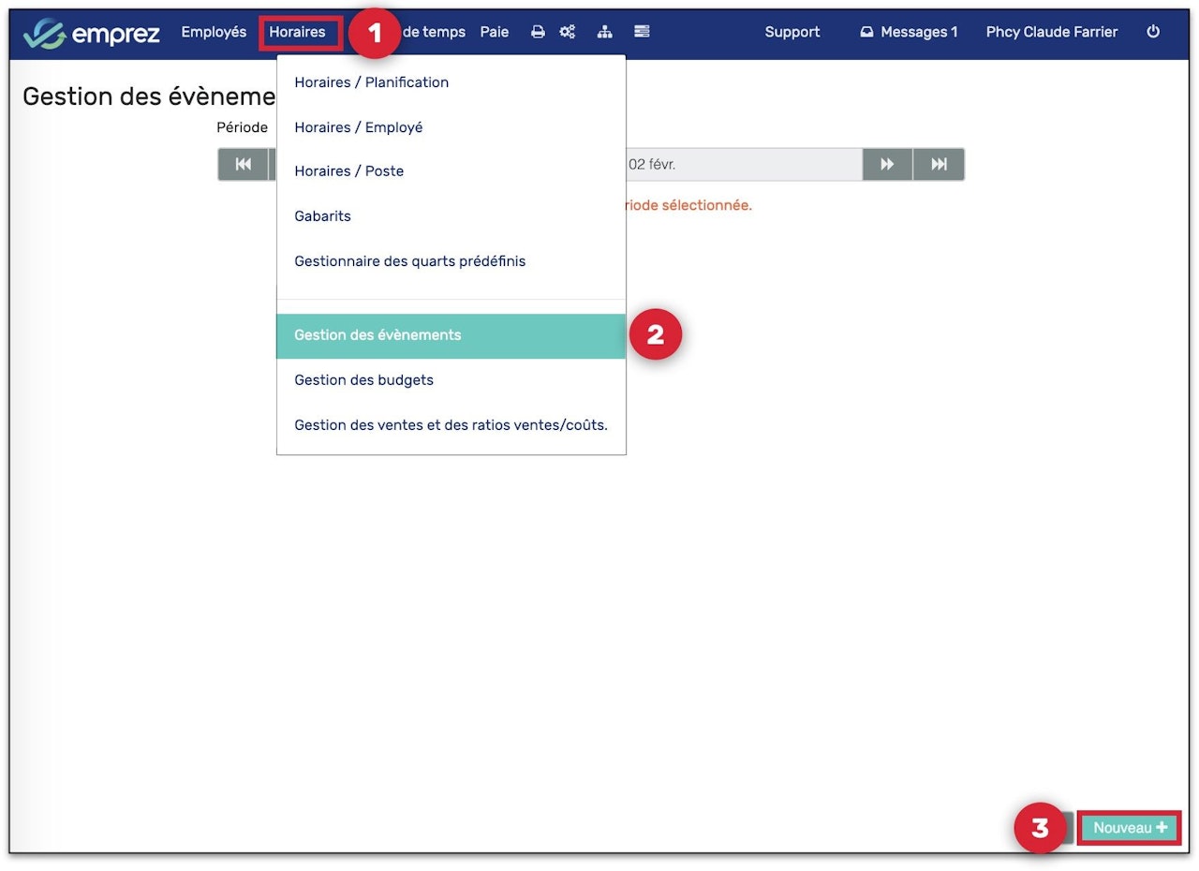
Task: Open the Employés menu
Action: pos(214,32)
